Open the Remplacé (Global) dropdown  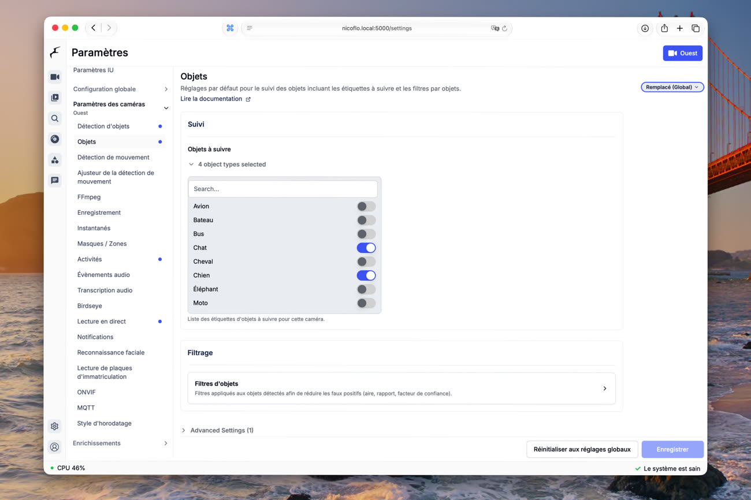[672, 87]
